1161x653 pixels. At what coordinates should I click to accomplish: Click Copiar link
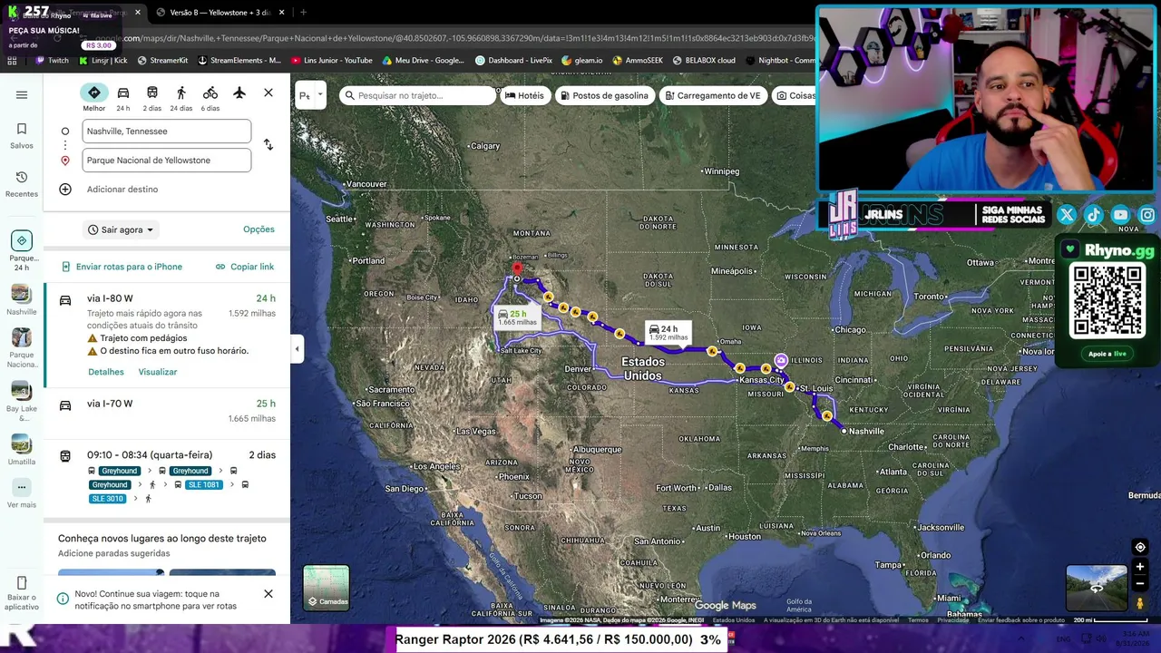[245, 267]
